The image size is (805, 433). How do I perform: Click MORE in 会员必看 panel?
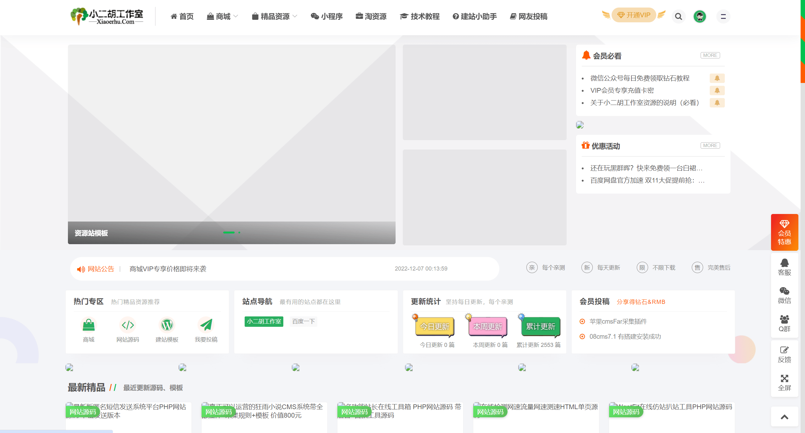pos(710,55)
